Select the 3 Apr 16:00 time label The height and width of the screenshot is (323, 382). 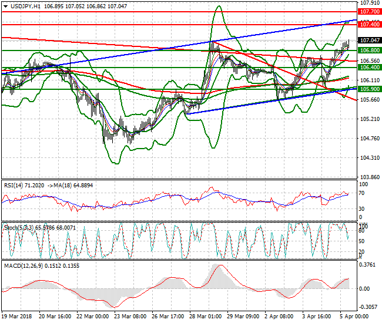coord(316,317)
